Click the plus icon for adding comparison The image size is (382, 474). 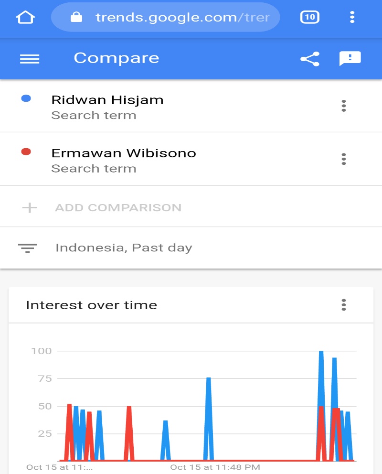pyautogui.click(x=30, y=207)
